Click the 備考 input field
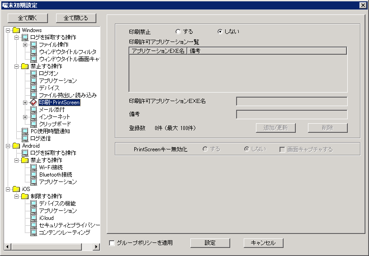The image size is (369, 256). 292,114
